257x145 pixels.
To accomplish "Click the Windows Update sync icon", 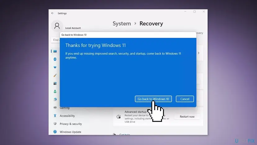I will tap(55, 132).
